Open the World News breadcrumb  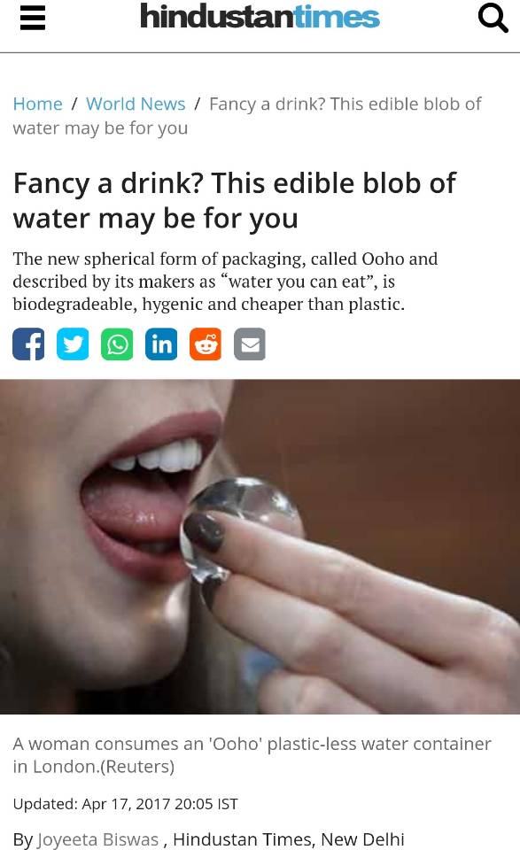pos(136,104)
